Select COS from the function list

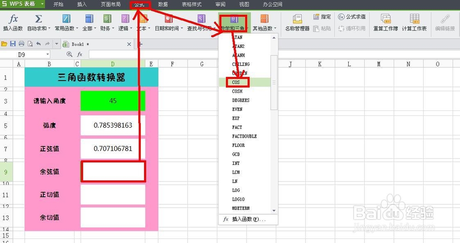(x=245, y=82)
